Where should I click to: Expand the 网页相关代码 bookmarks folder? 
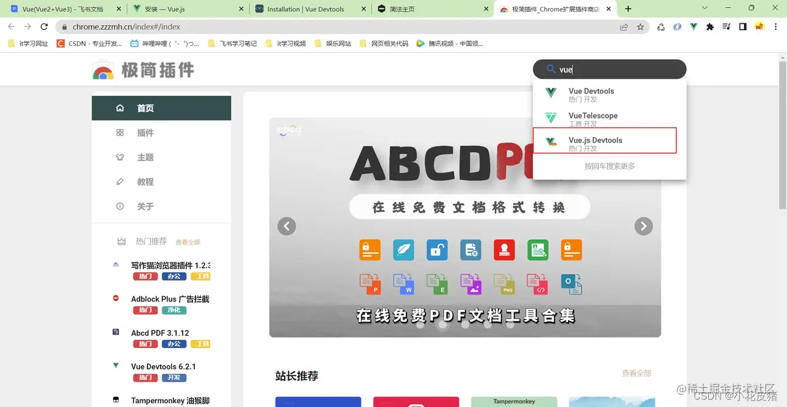pos(389,43)
